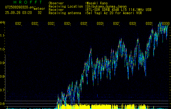The width and height of the screenshot is (171, 109).
Task: Click the 25.09.26 03:20 timestamp
Action: [x=18, y=13]
